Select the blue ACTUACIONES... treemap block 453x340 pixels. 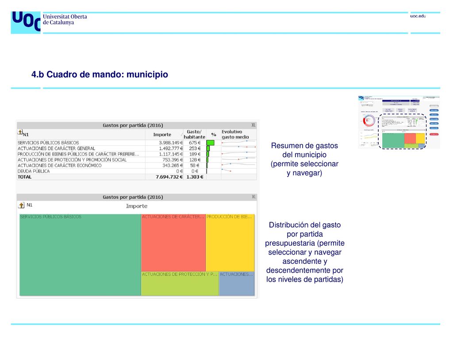point(237,284)
